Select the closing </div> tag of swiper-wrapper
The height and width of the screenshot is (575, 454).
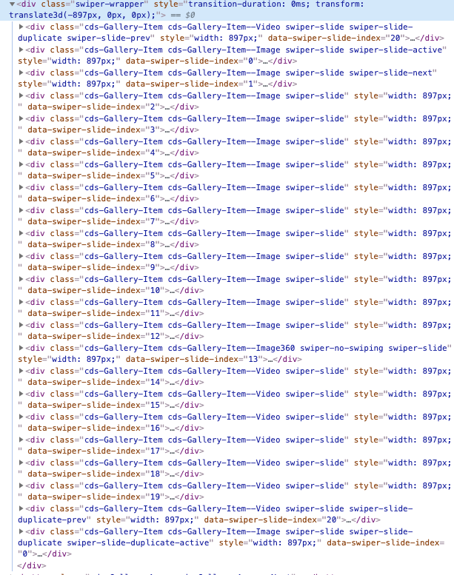(32, 565)
